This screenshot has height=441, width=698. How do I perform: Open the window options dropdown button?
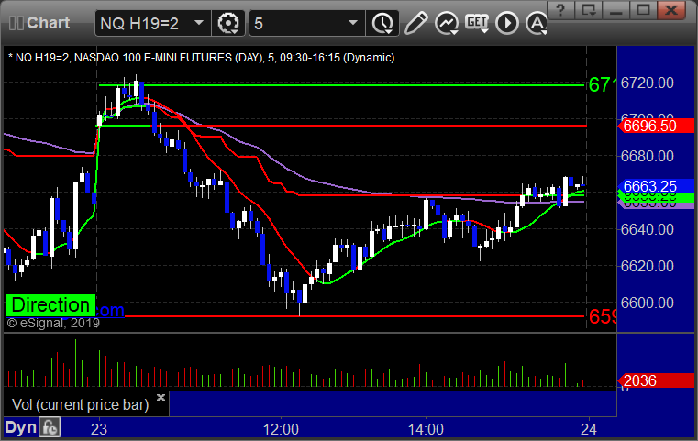point(589,10)
